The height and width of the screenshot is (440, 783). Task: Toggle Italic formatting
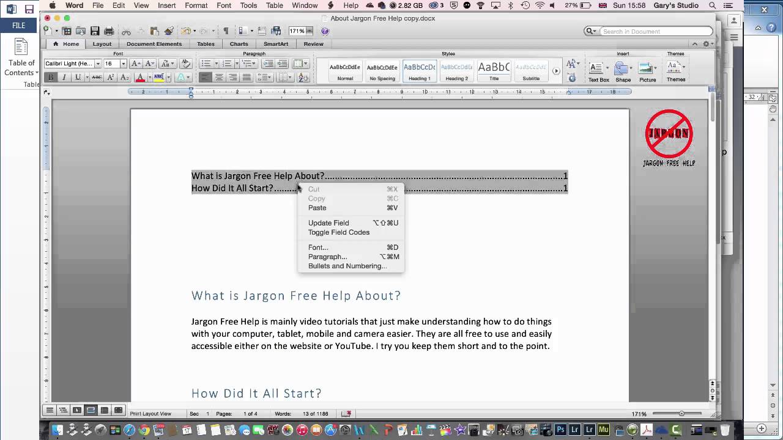64,78
